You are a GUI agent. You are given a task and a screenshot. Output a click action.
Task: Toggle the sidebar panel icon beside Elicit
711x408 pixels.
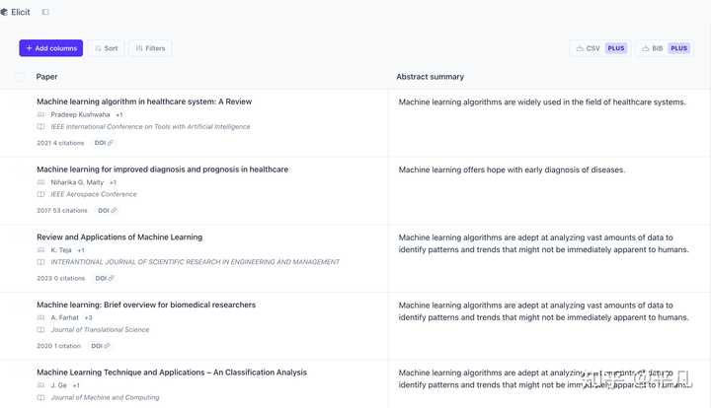(x=45, y=12)
